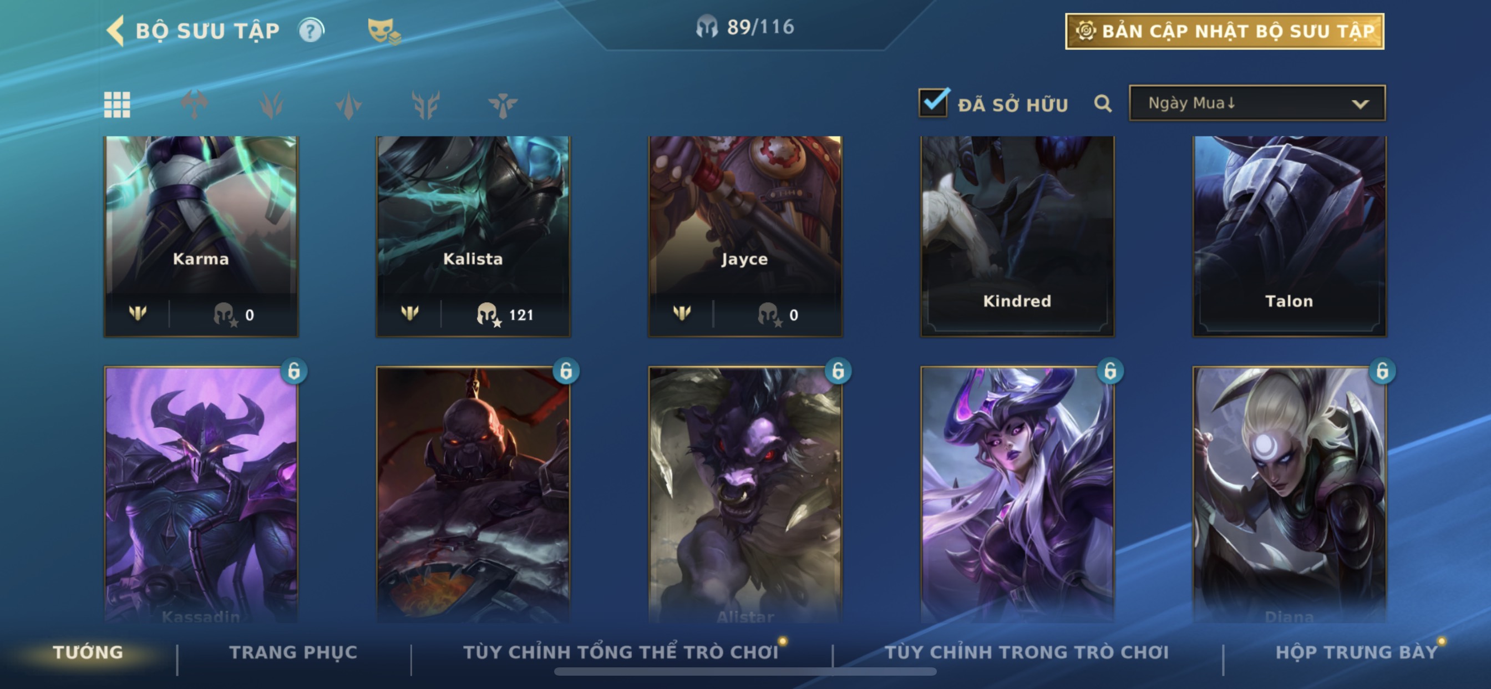Open the Hộp Trưng Bày tab
1491x689 pixels.
tap(1356, 652)
